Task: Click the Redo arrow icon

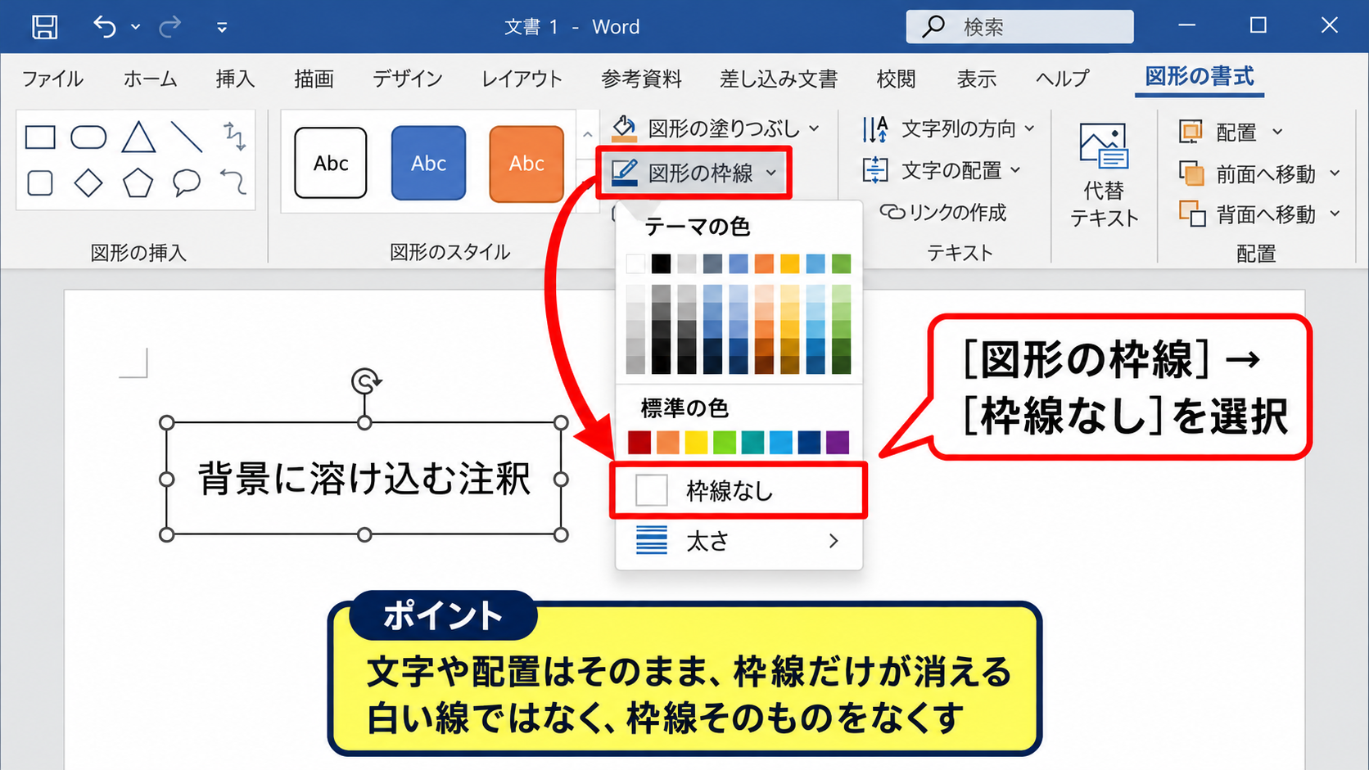Action: (169, 27)
